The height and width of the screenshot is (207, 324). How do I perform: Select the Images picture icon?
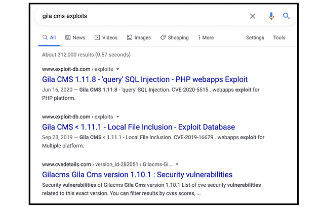click(130, 37)
